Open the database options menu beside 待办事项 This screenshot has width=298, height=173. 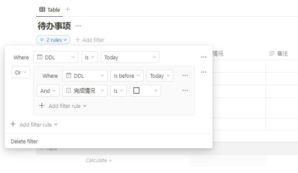pyautogui.click(x=78, y=26)
